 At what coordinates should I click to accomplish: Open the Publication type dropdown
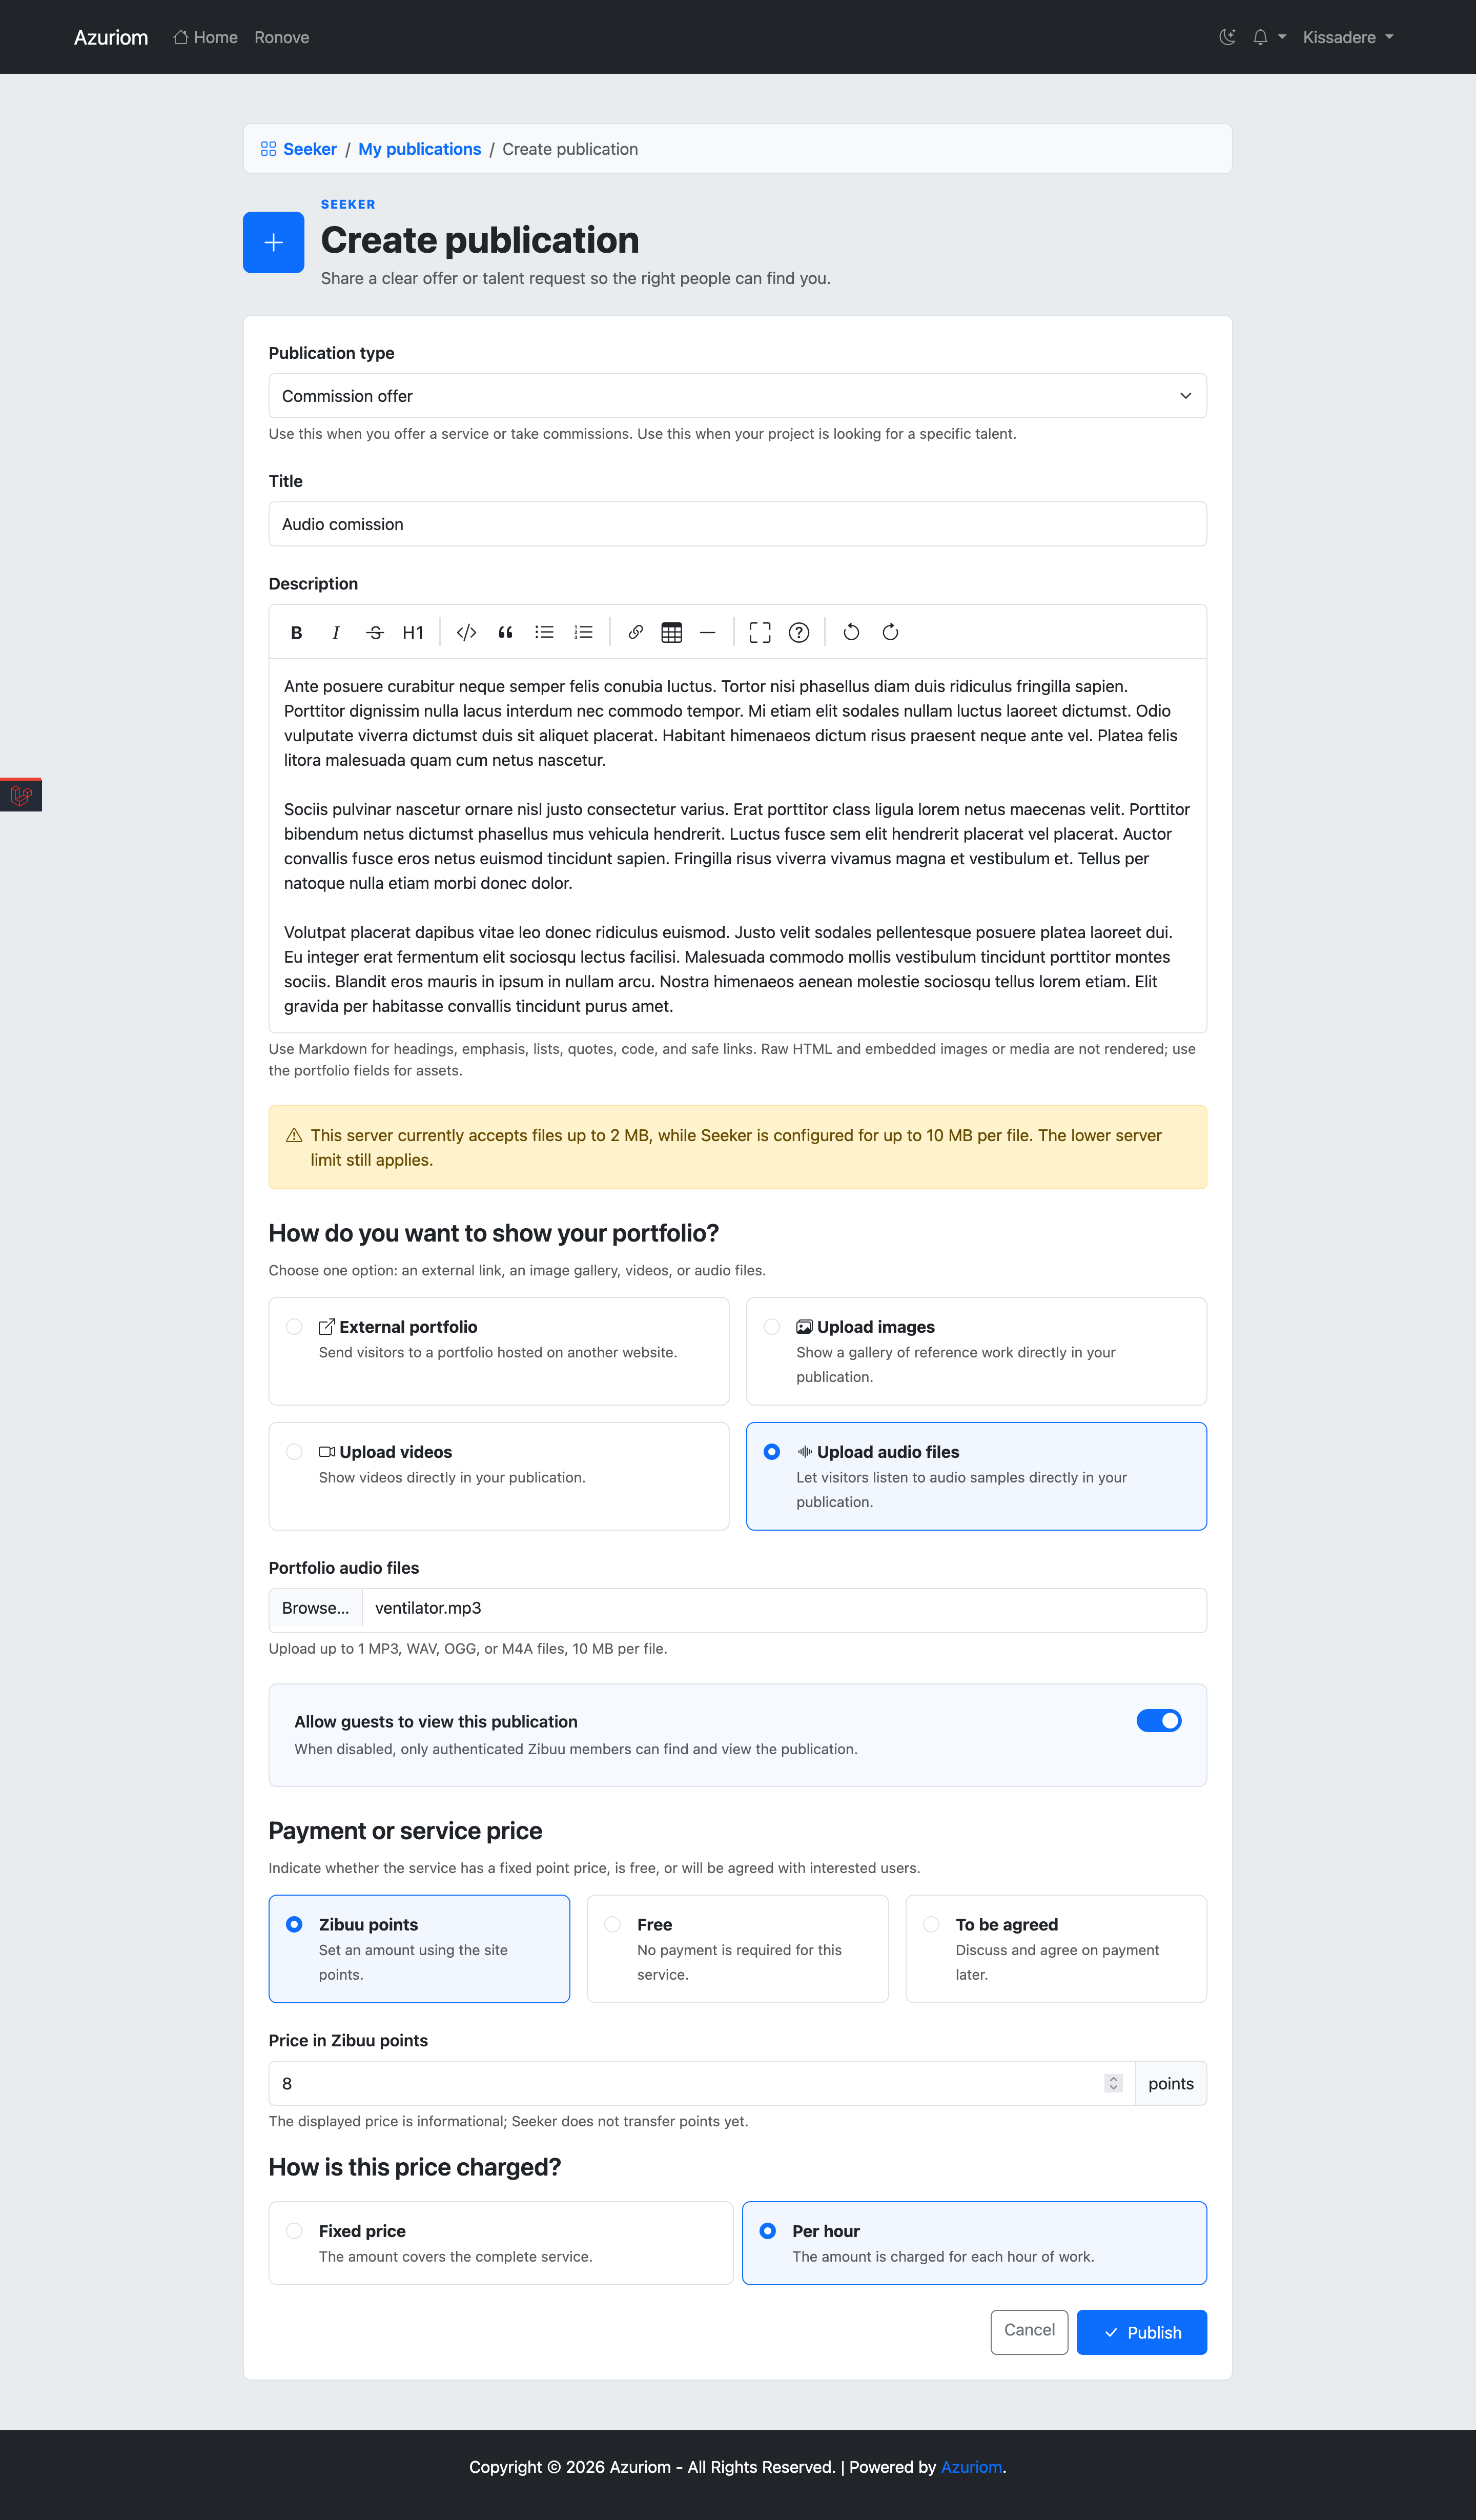point(737,396)
